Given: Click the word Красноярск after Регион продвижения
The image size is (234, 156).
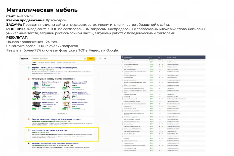Looking at the screenshot, I should tap(56, 20).
